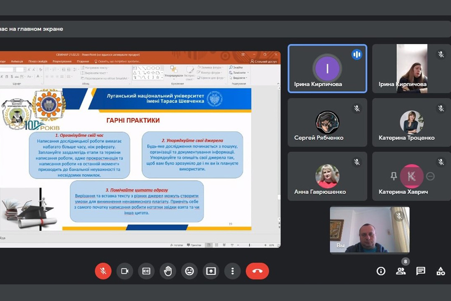Image resolution: width=451 pixels, height=301 pixels.
Task: Open the Ефекти для фігур dropdown
Action: coord(211,78)
